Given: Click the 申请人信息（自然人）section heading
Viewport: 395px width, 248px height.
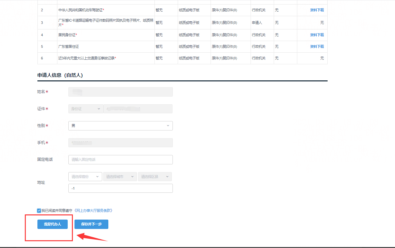Looking at the screenshot, I should coord(60,75).
